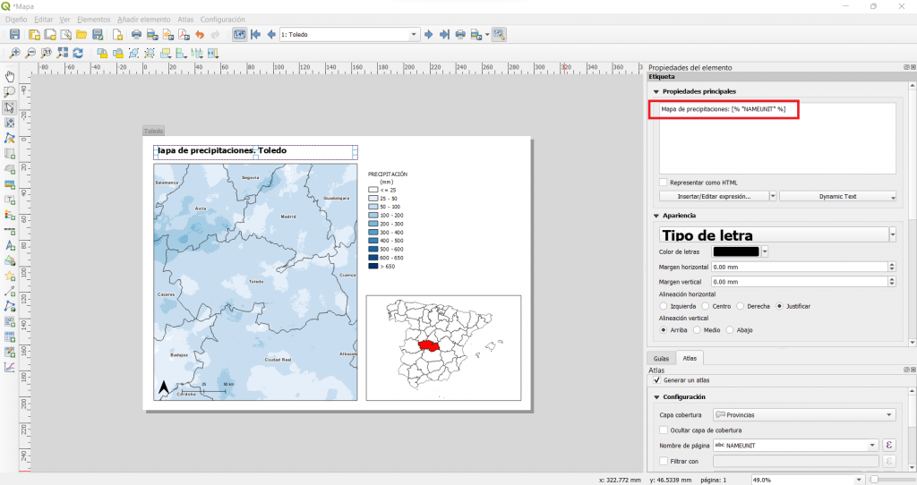This screenshot has width=917, height=485.
Task: Go to next atlas feature arrow
Action: [x=429, y=35]
